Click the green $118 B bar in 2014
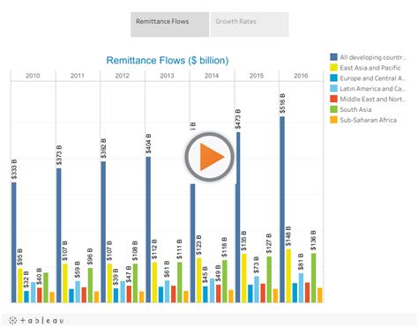Screen dimensions: 418x327 [224, 281]
